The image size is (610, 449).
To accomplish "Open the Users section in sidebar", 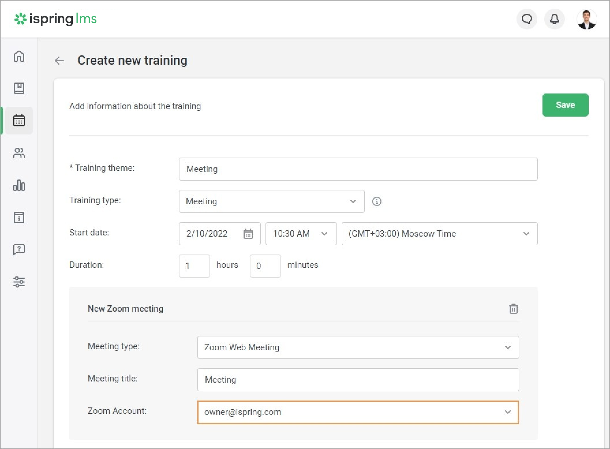I will 19,153.
